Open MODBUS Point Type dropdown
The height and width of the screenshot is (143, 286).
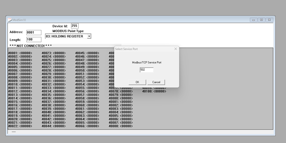pos(89,36)
